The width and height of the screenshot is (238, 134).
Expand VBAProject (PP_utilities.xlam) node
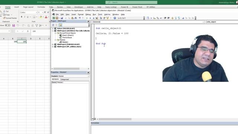click(53, 47)
